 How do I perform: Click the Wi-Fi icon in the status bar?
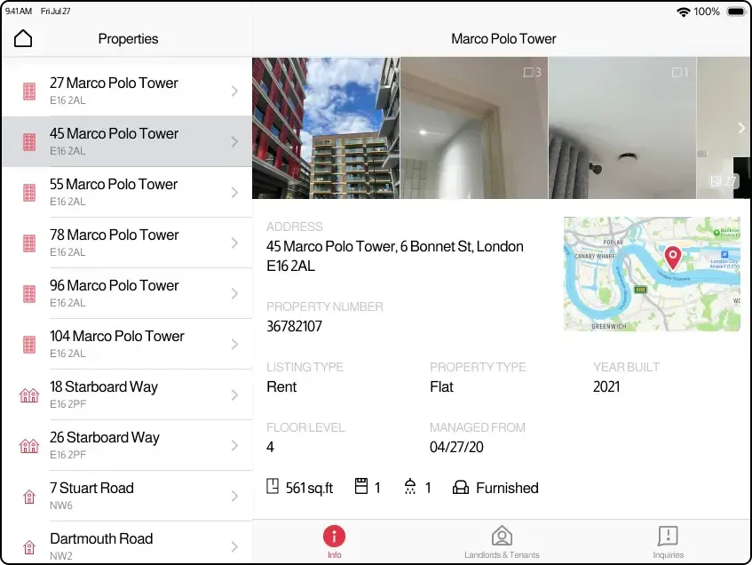[x=683, y=12]
